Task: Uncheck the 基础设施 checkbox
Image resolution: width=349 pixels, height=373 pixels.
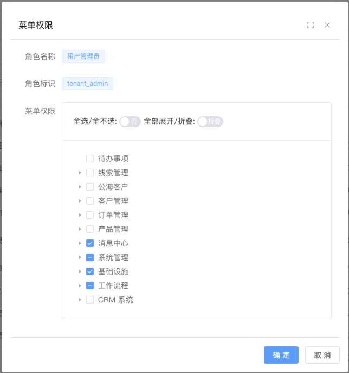Action: click(x=90, y=271)
